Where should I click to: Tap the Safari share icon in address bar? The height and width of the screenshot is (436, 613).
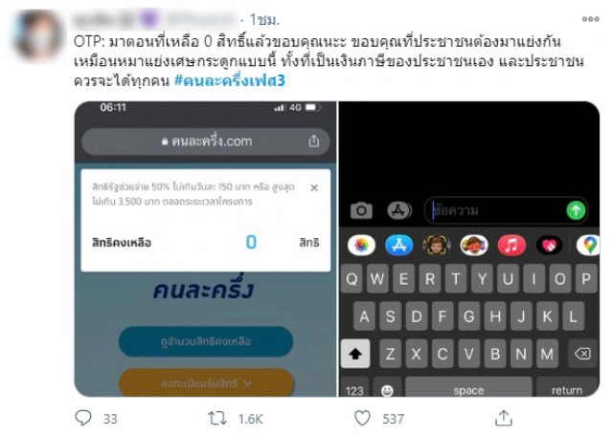(313, 141)
